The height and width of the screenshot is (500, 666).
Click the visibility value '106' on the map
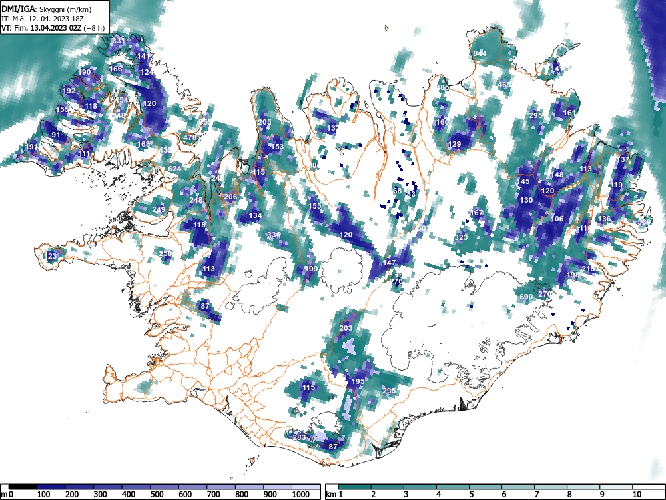click(557, 219)
